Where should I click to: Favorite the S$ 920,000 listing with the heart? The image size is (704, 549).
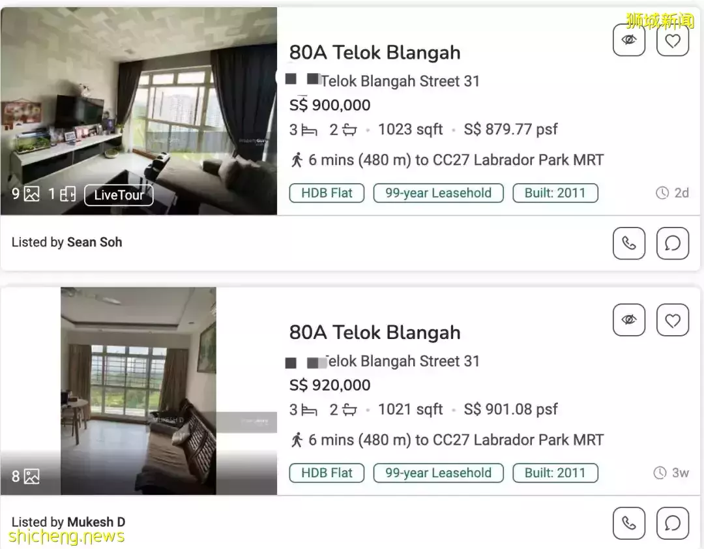(673, 320)
